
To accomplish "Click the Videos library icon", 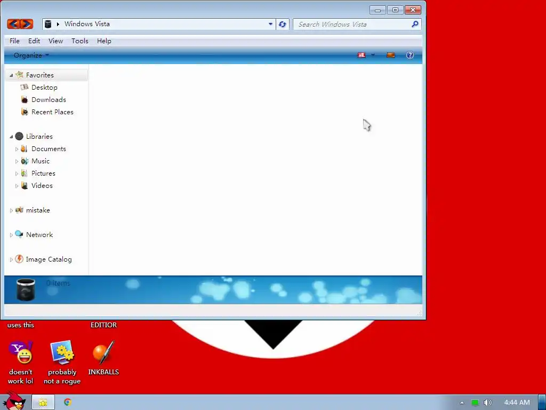I will 25,185.
